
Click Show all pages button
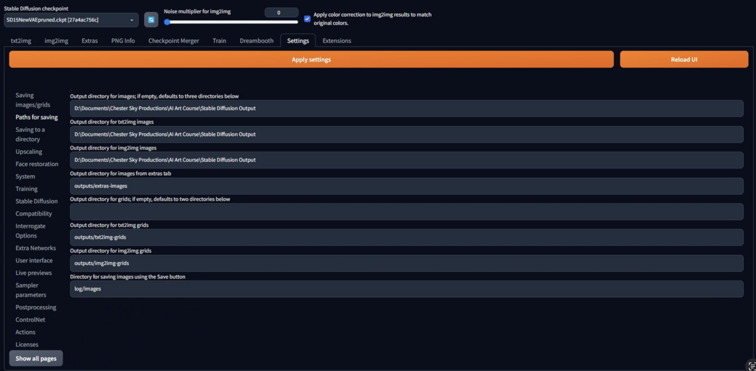[x=36, y=358]
